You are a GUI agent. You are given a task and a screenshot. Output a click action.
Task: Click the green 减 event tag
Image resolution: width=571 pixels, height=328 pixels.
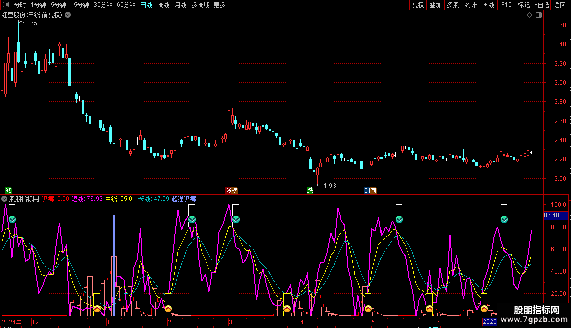click(x=8, y=191)
